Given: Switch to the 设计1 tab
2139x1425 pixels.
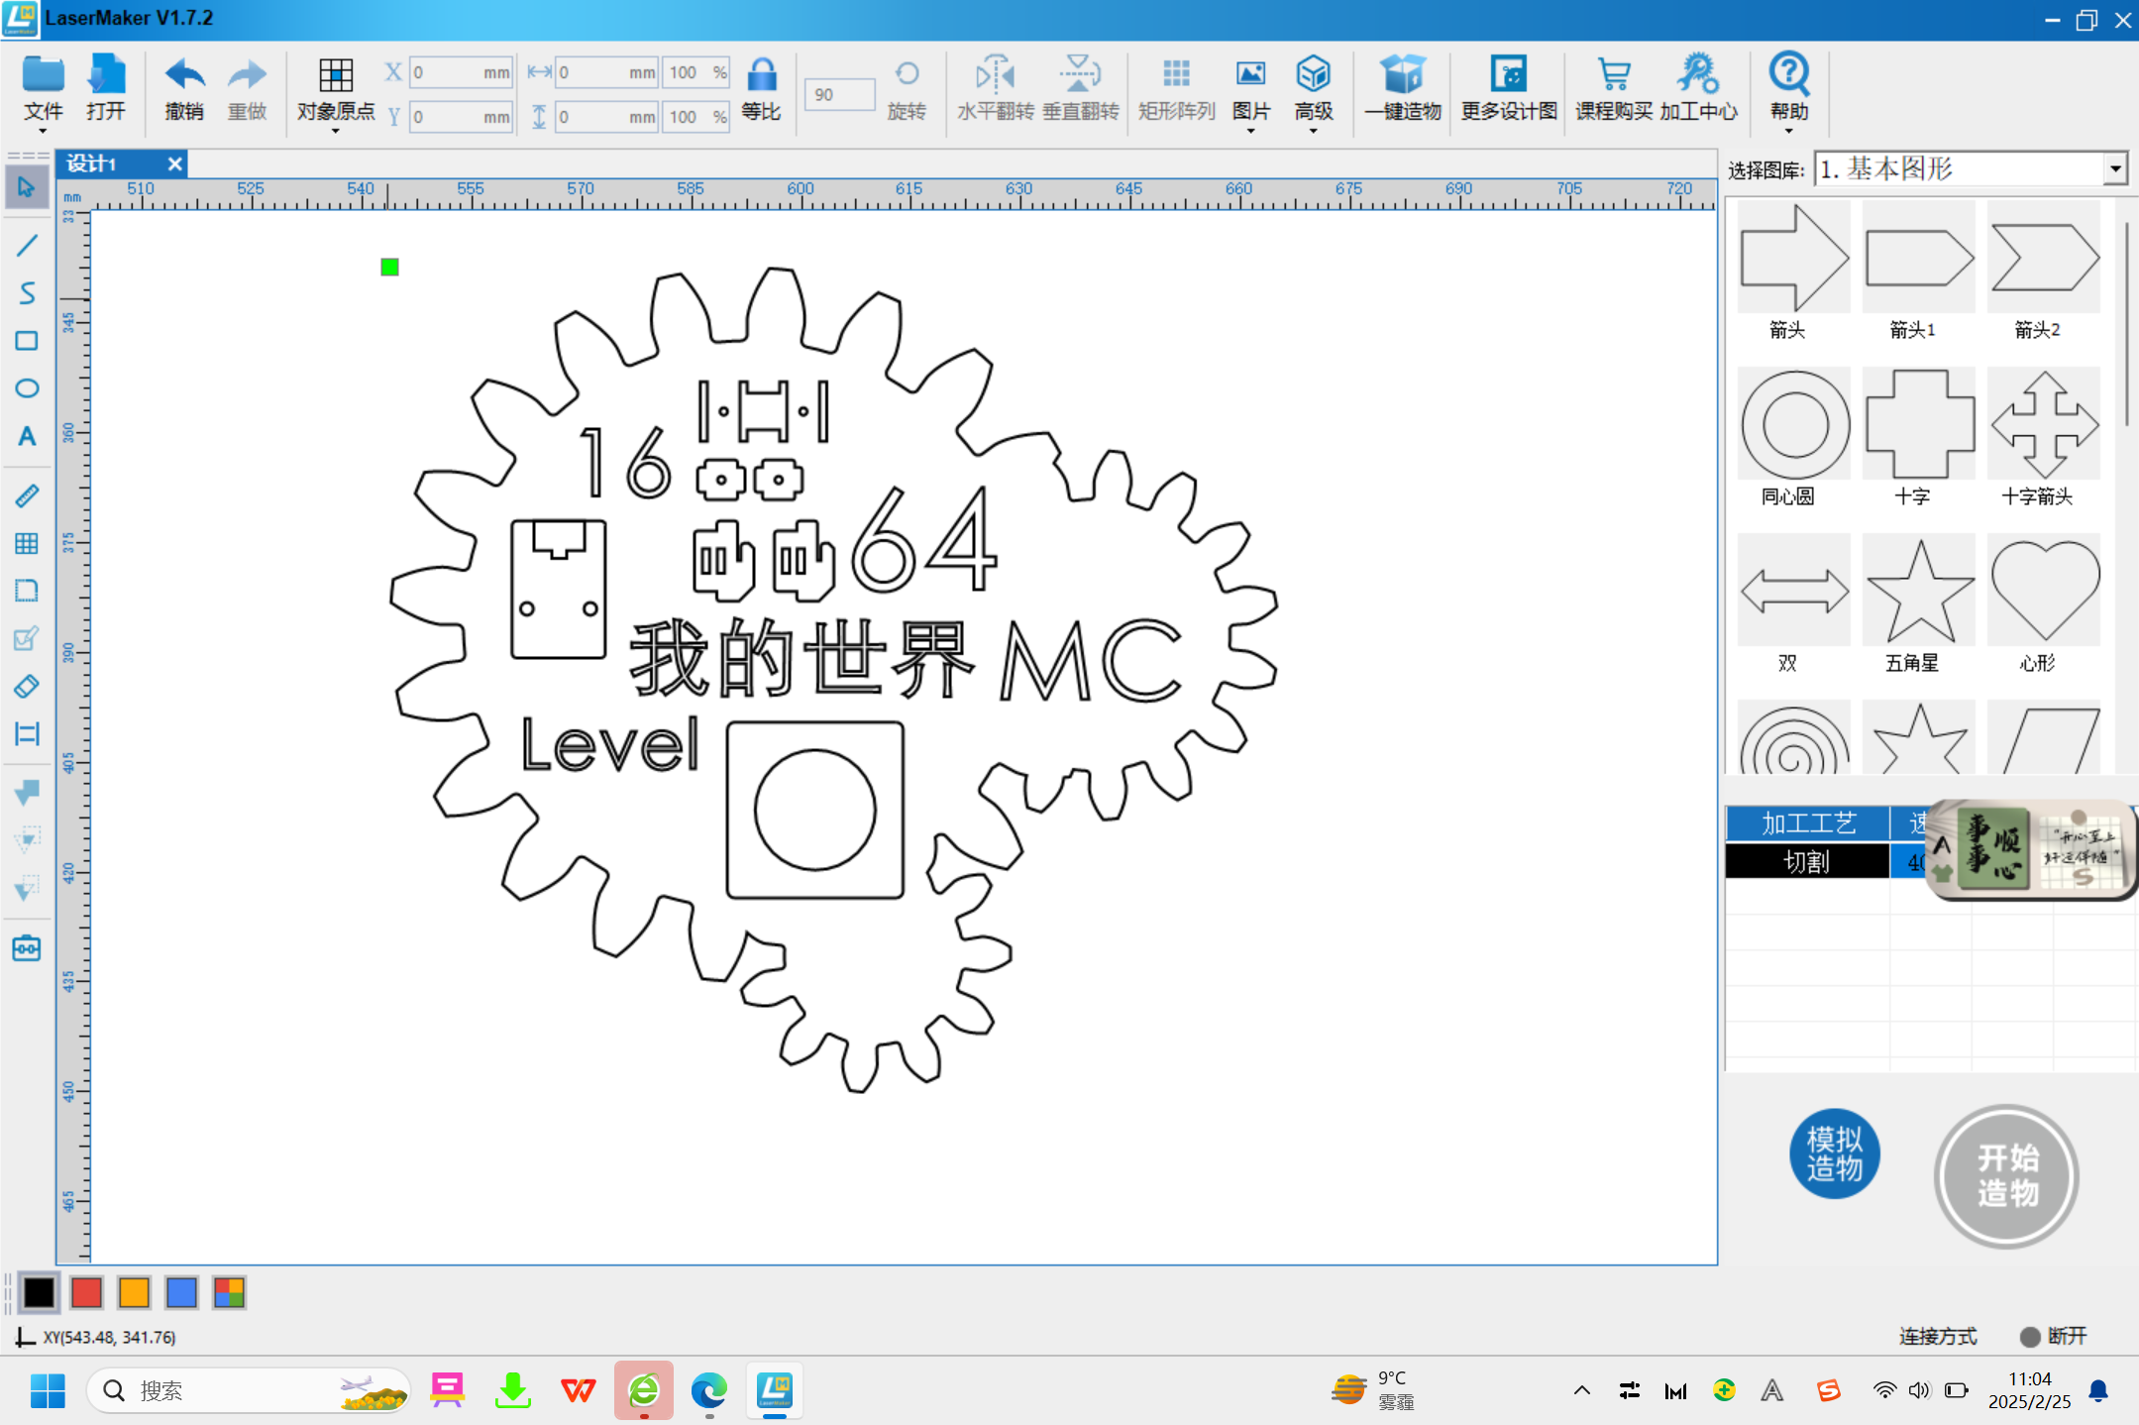Looking at the screenshot, I should tap(94, 164).
